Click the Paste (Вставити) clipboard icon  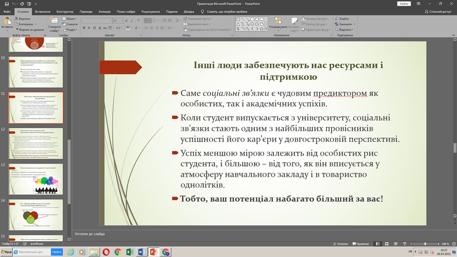(7, 22)
